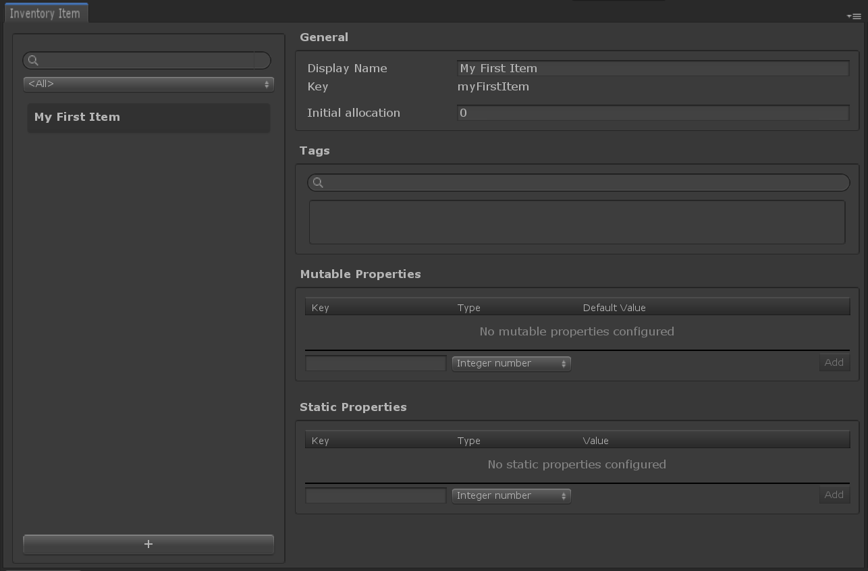Click 'No static properties configured' message
Viewport: 868px width, 571px height.
[x=577, y=464]
